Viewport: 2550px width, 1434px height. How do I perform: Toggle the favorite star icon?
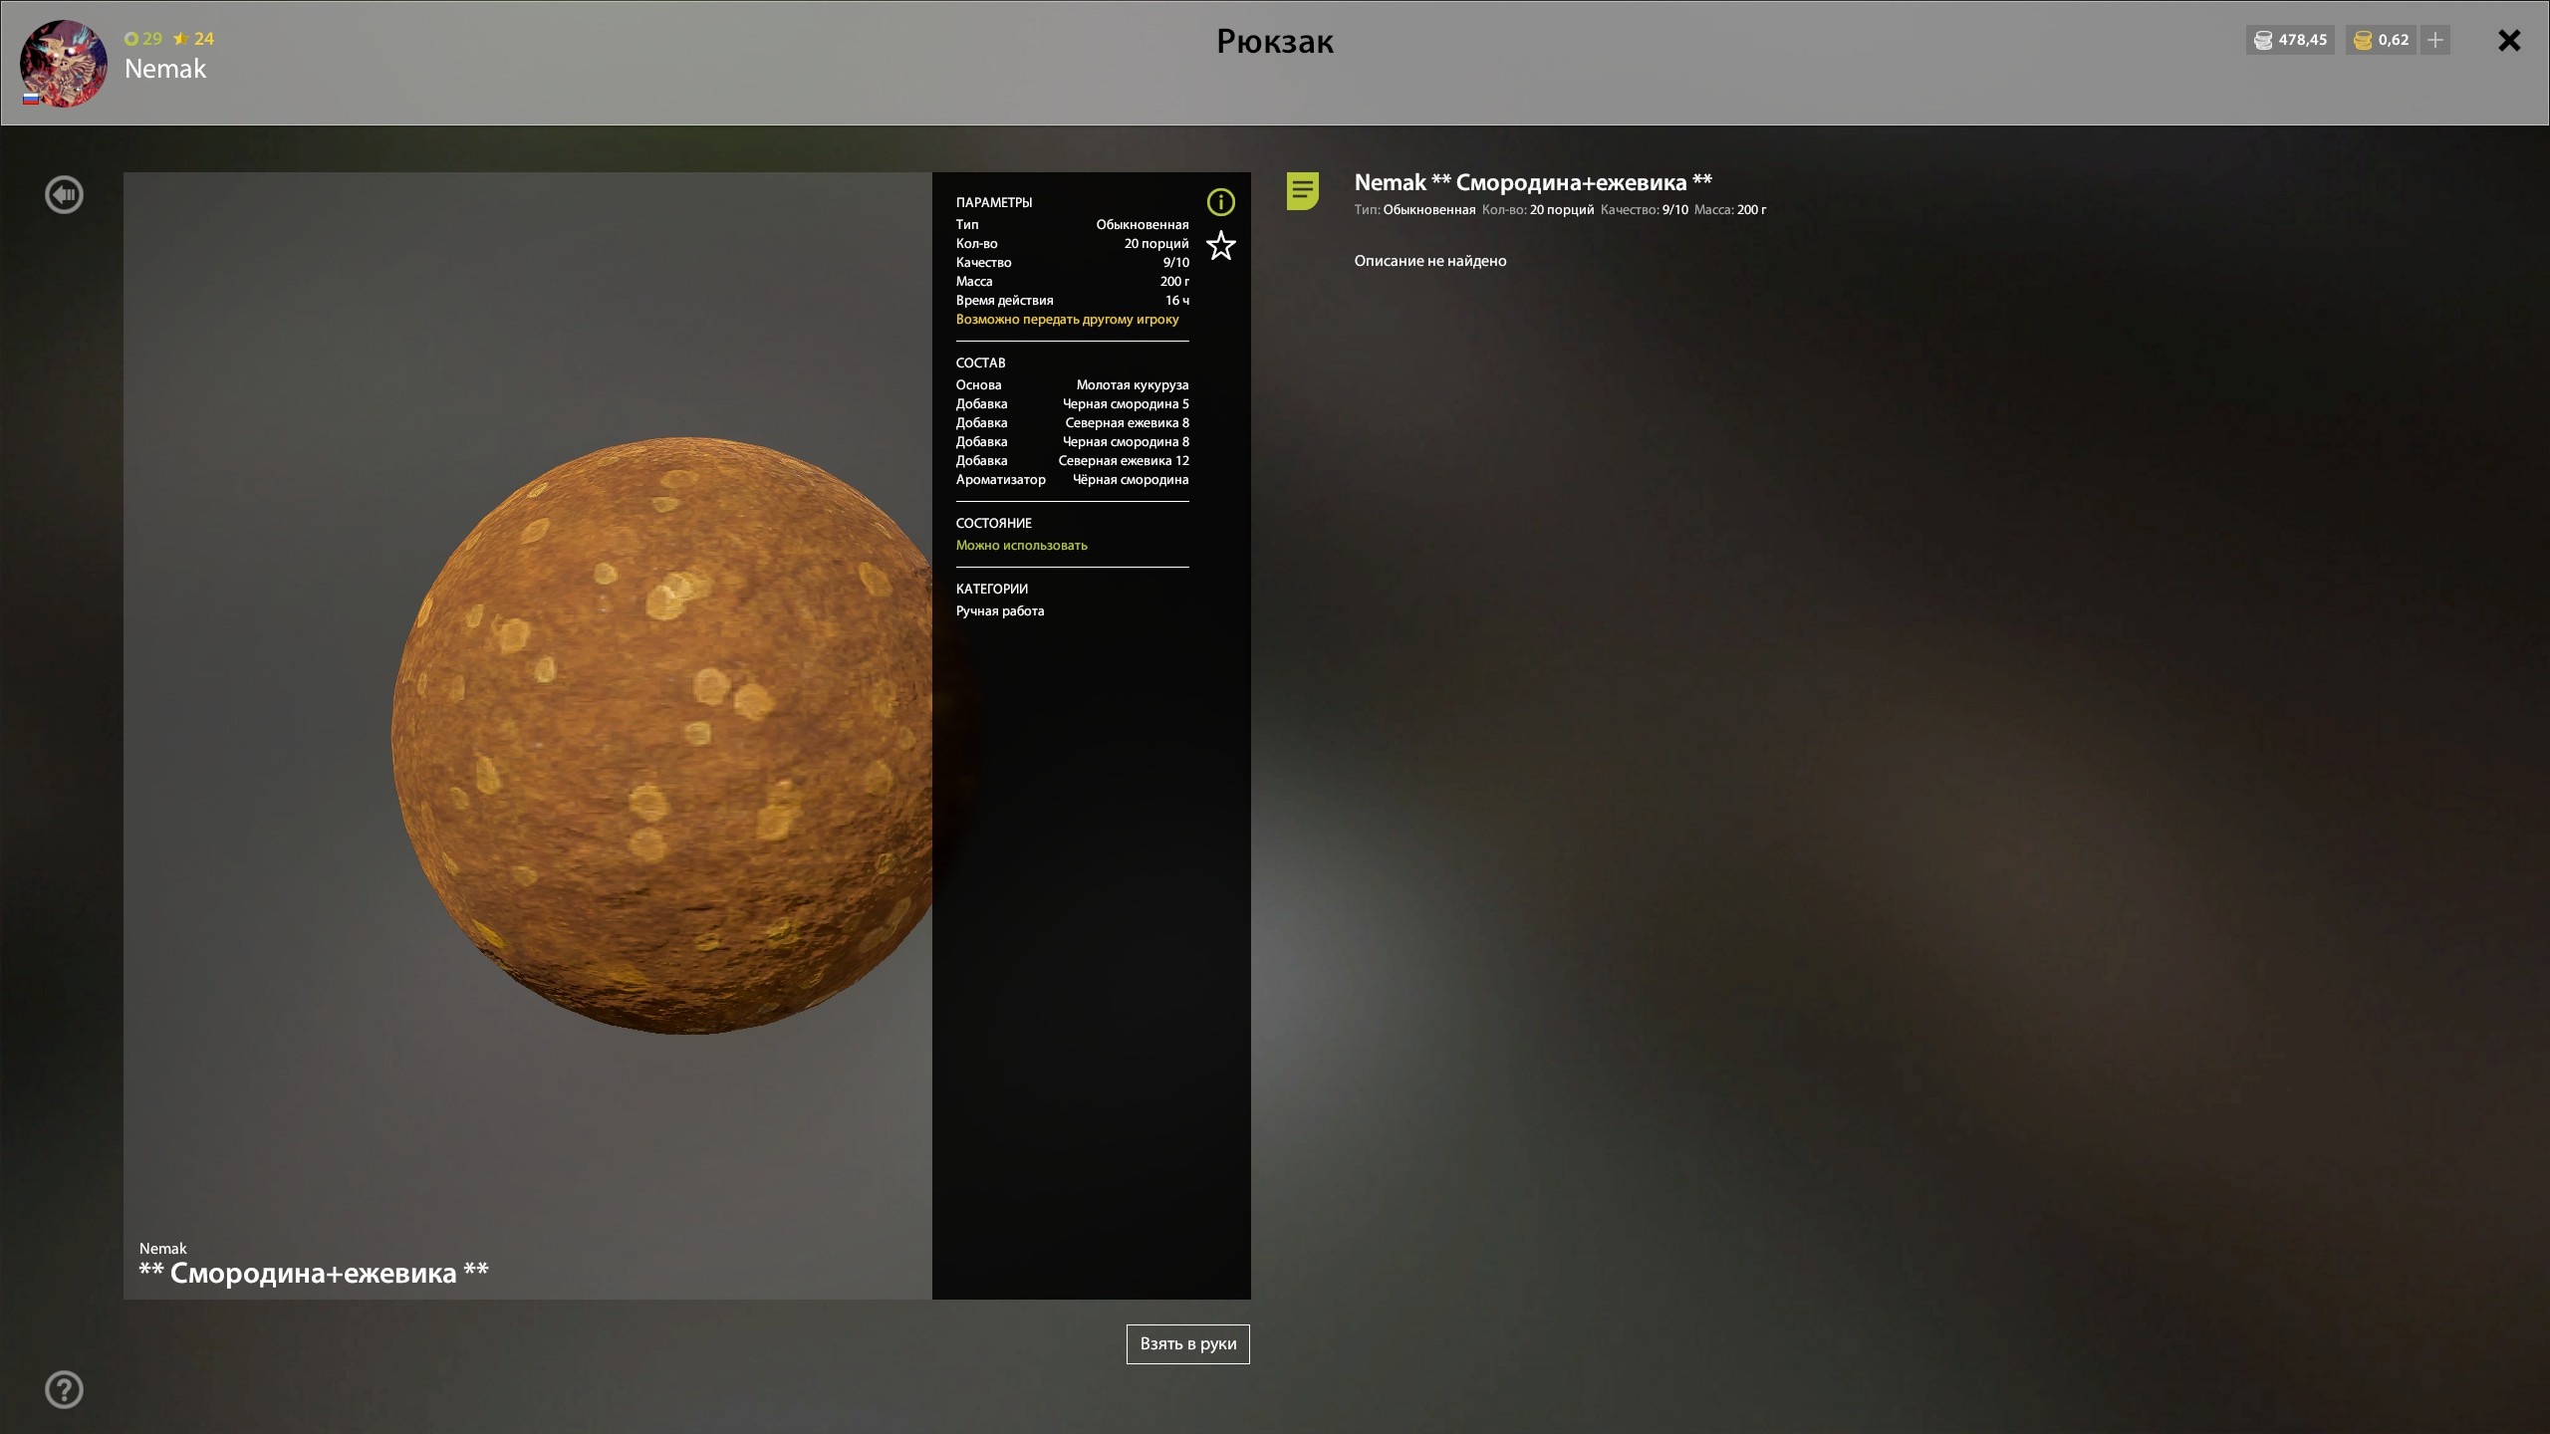point(1220,245)
